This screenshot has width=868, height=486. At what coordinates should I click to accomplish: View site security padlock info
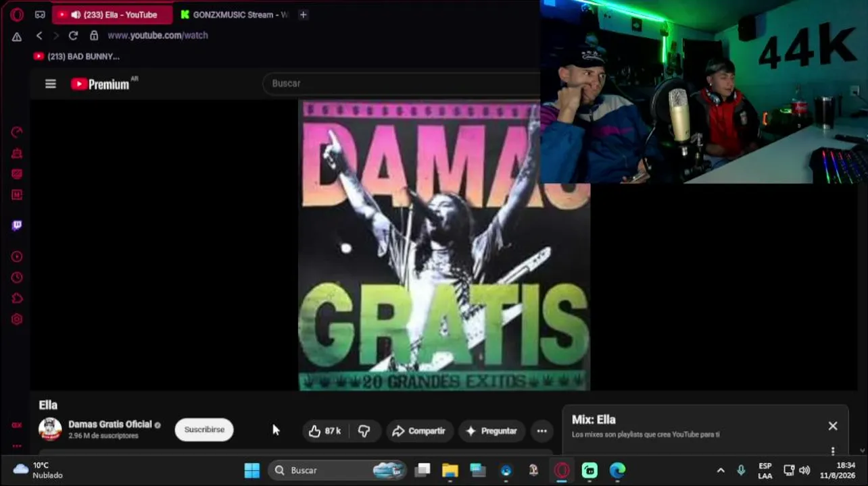94,36
